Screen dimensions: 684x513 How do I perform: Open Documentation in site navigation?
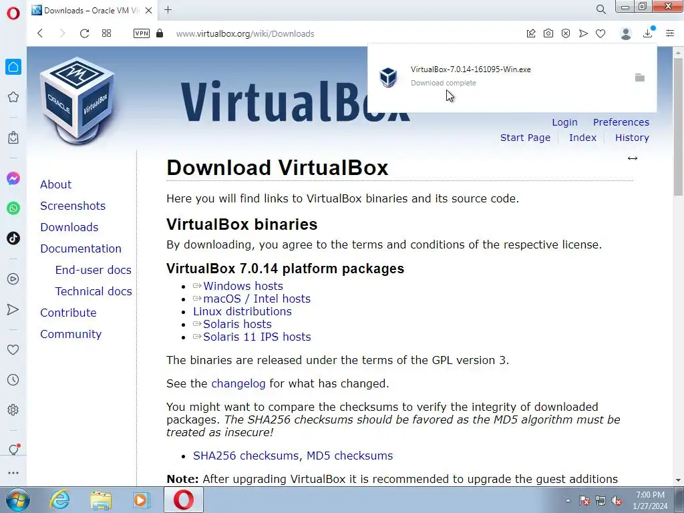click(81, 248)
